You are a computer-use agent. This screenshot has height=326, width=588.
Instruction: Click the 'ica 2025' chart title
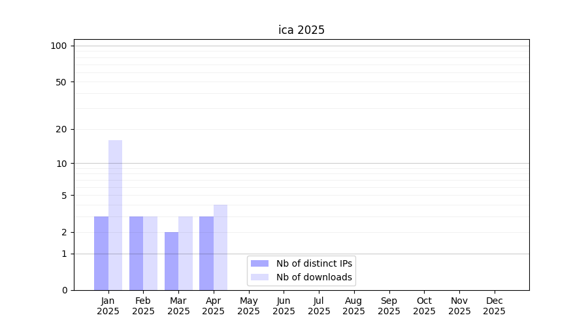click(301, 30)
